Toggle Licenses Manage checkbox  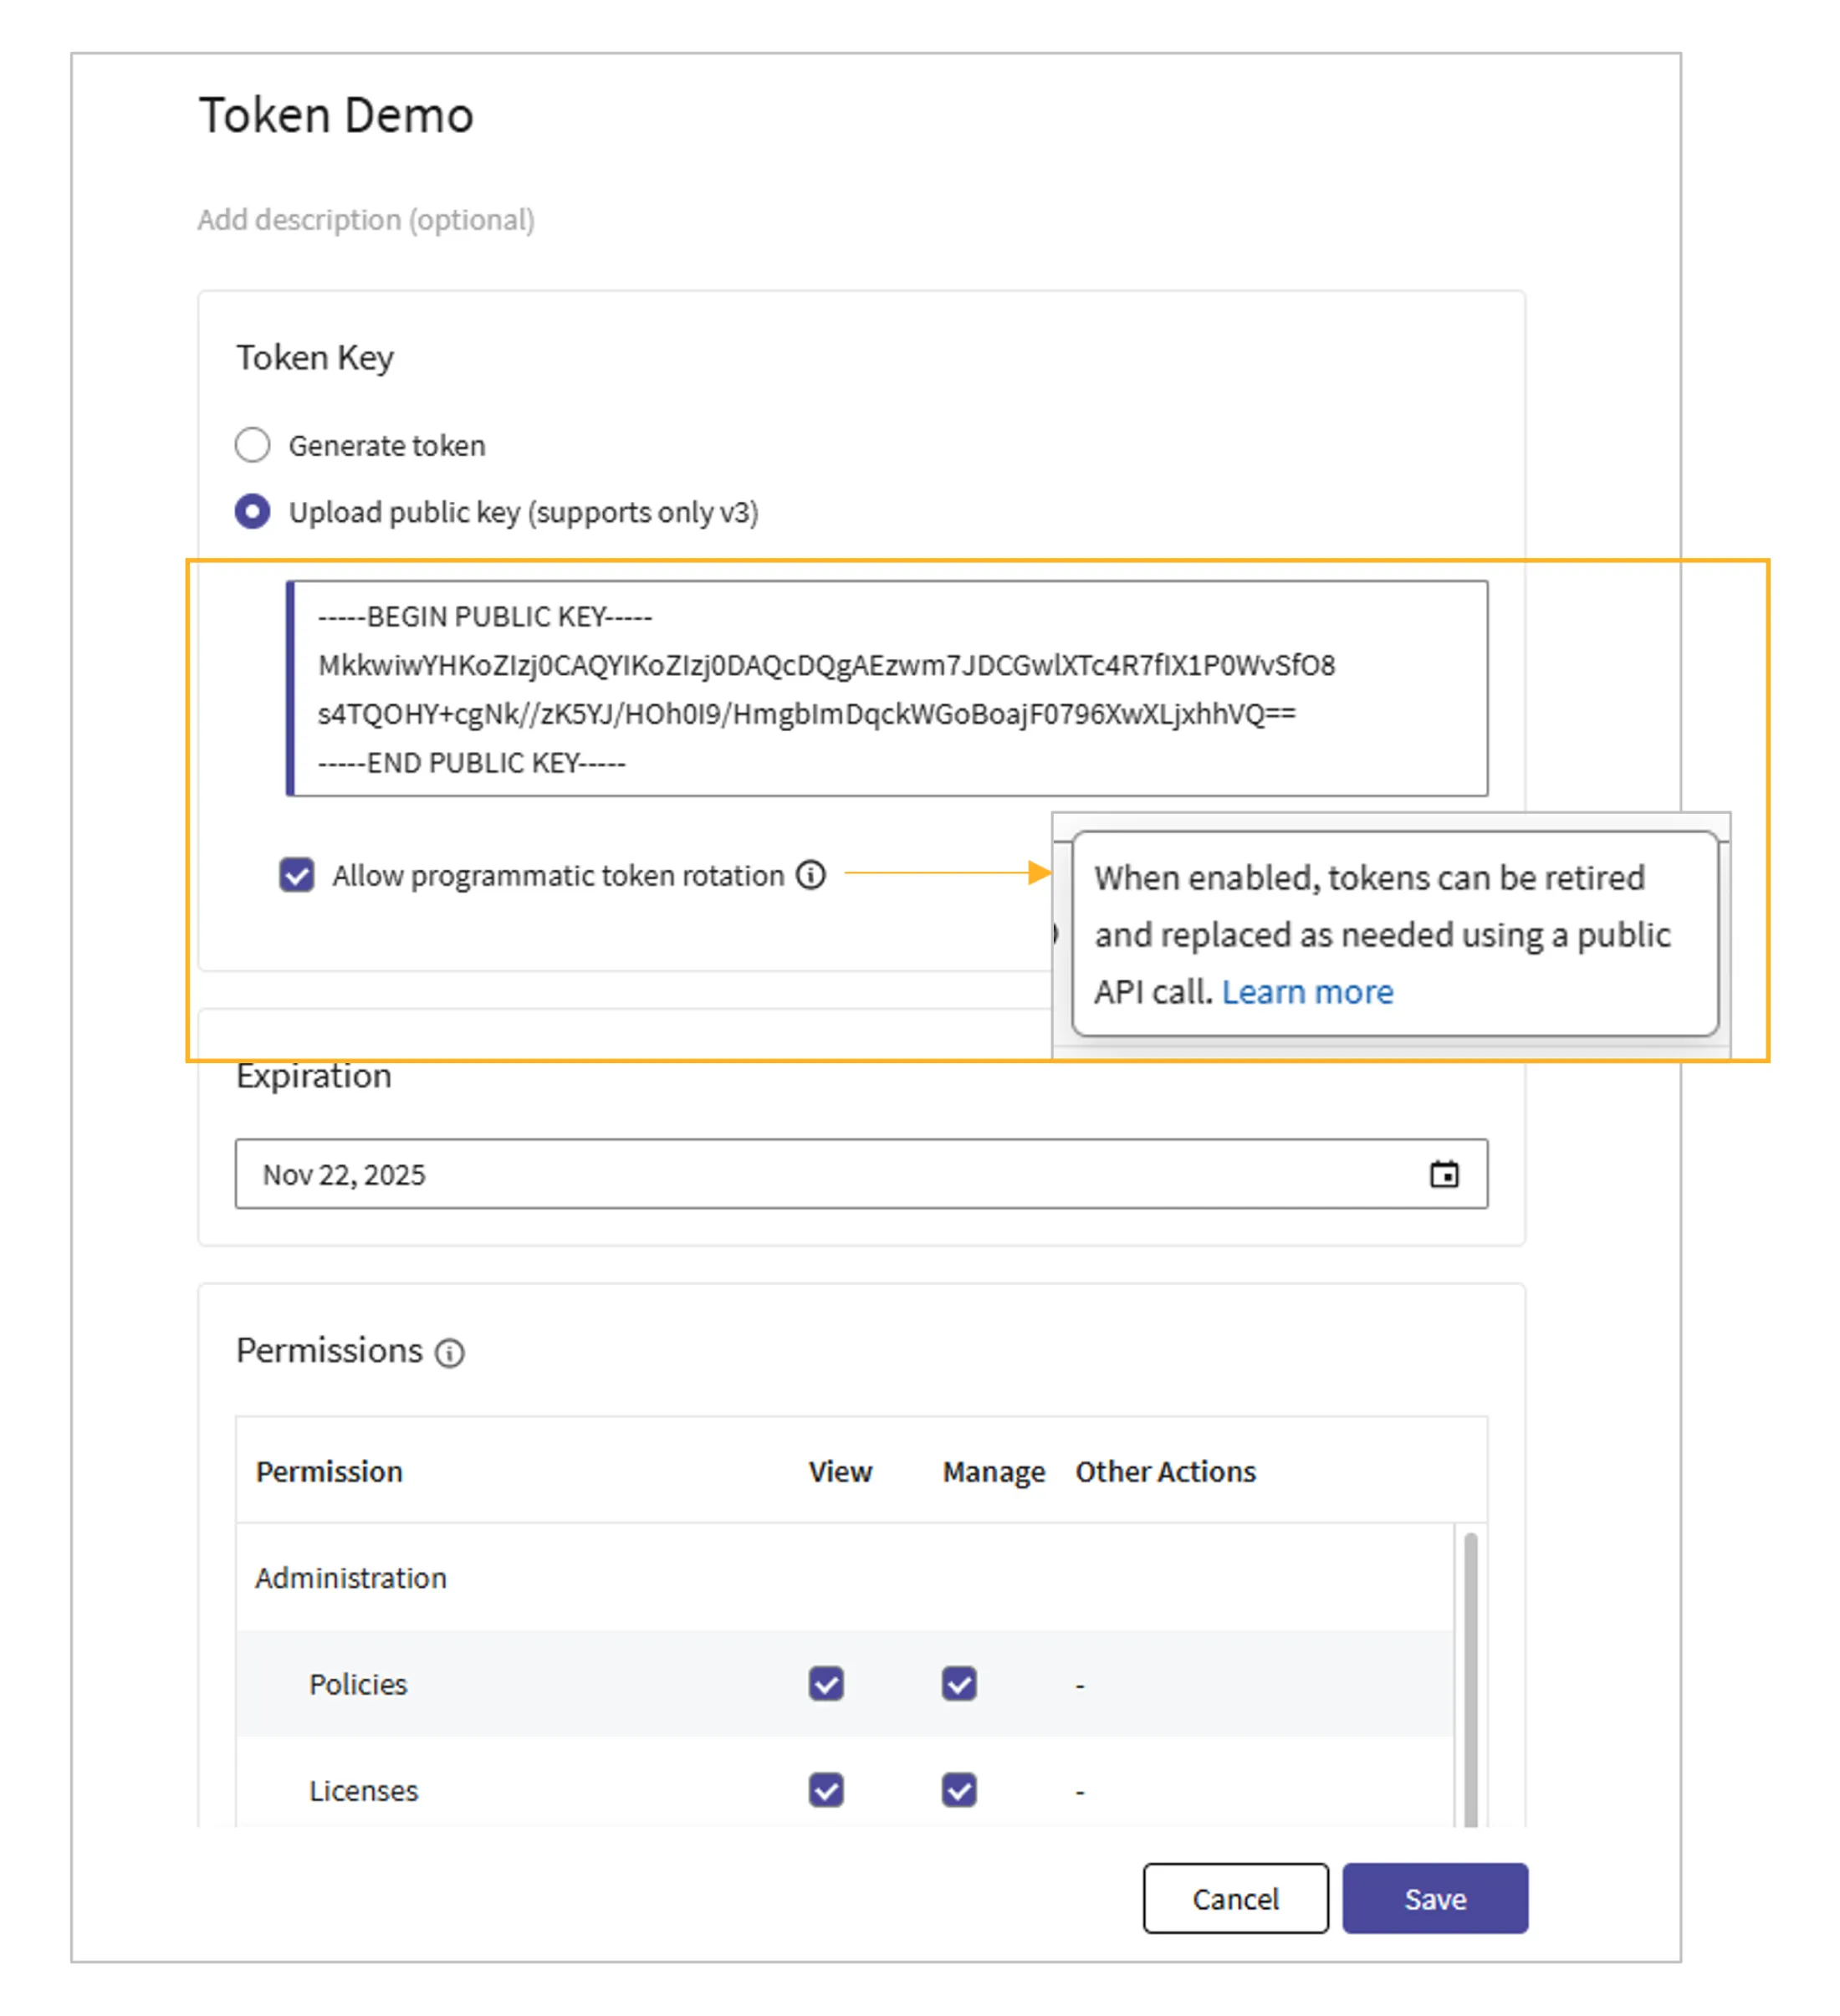[x=958, y=1790]
